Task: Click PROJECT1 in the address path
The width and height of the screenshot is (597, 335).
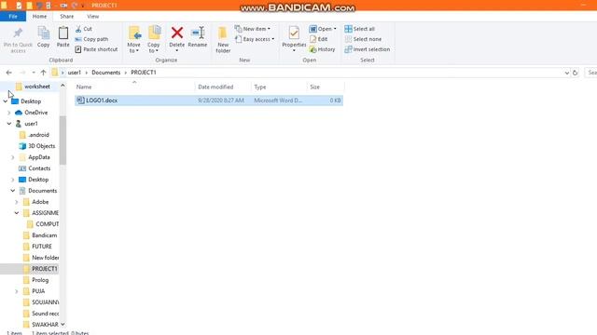Action: pos(143,73)
